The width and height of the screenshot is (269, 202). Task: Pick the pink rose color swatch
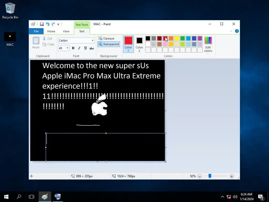coord(165,44)
